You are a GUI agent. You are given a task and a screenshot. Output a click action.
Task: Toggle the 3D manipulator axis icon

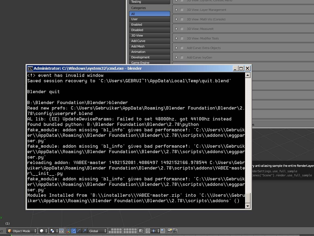click(68, 231)
